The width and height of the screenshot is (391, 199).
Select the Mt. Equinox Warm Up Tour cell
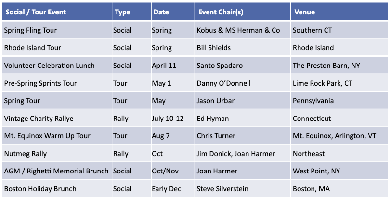47,136
